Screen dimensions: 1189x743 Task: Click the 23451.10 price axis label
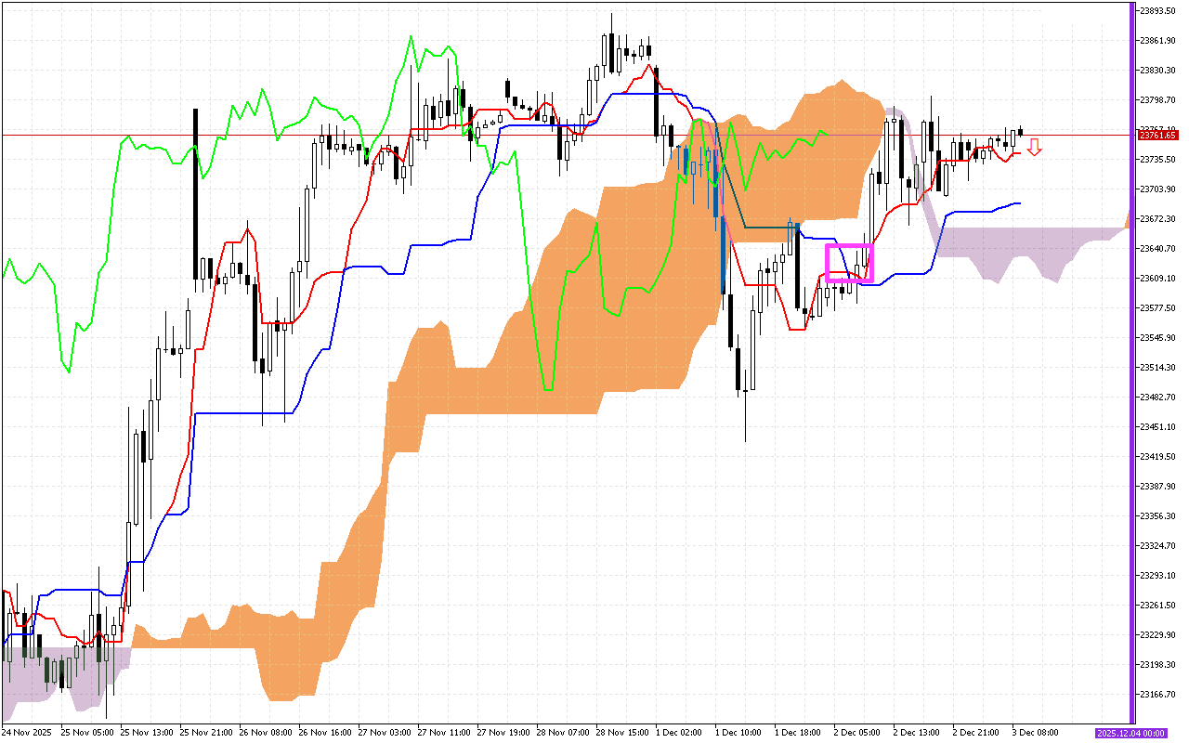click(1158, 427)
